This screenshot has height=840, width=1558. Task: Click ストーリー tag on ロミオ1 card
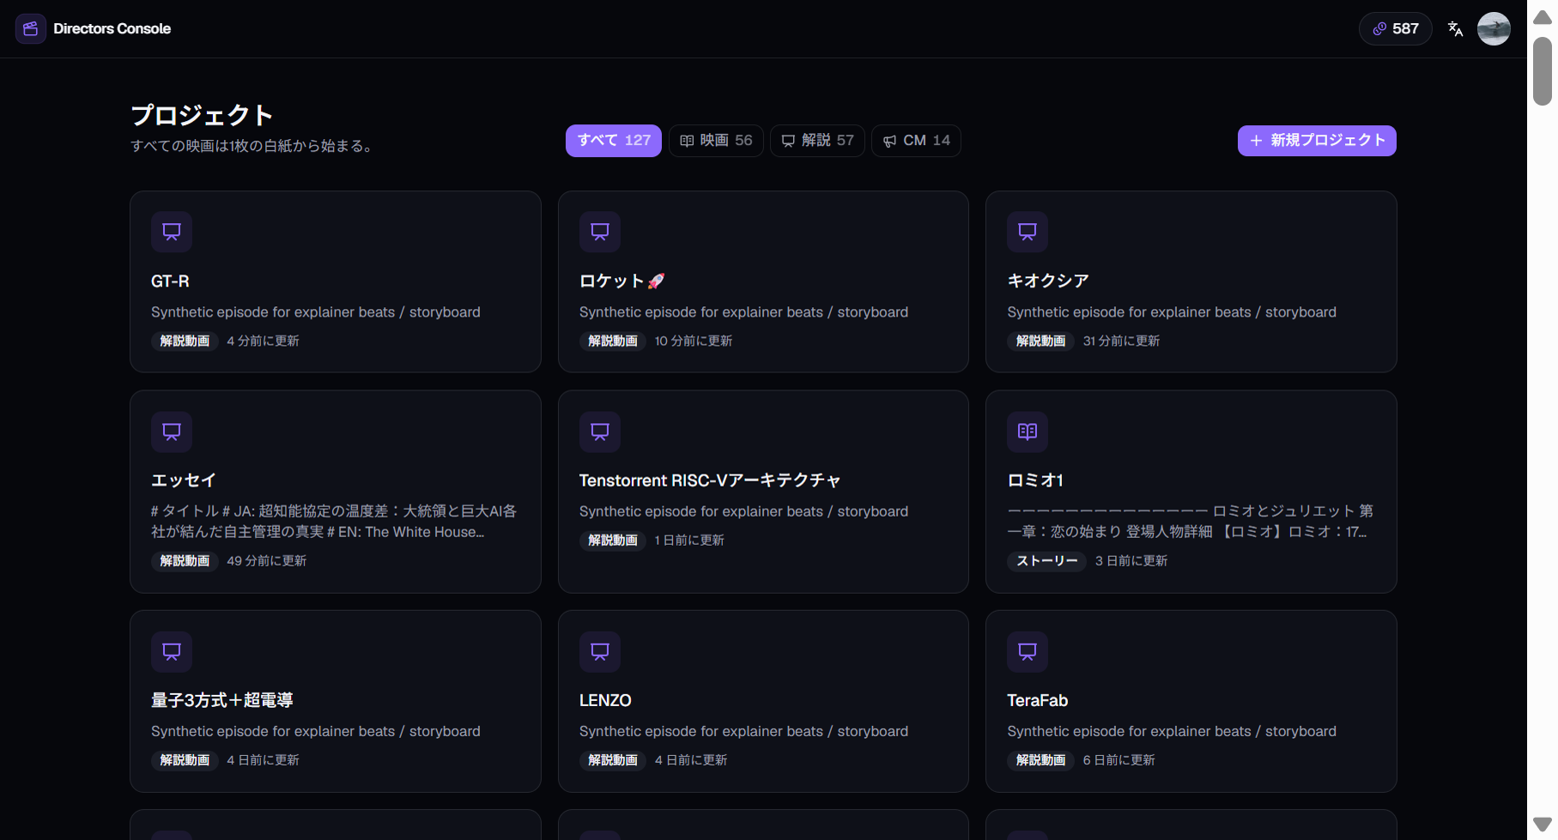[1046, 561]
